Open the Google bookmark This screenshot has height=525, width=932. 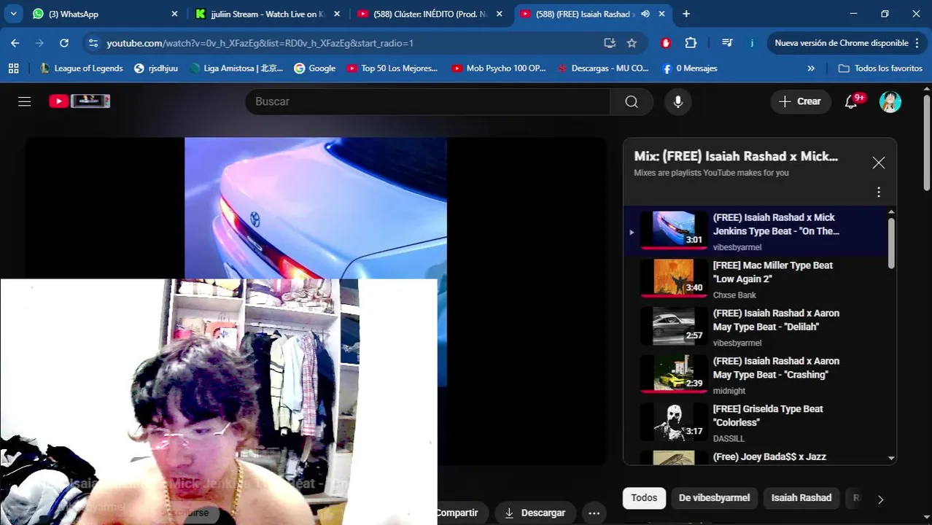click(x=314, y=68)
